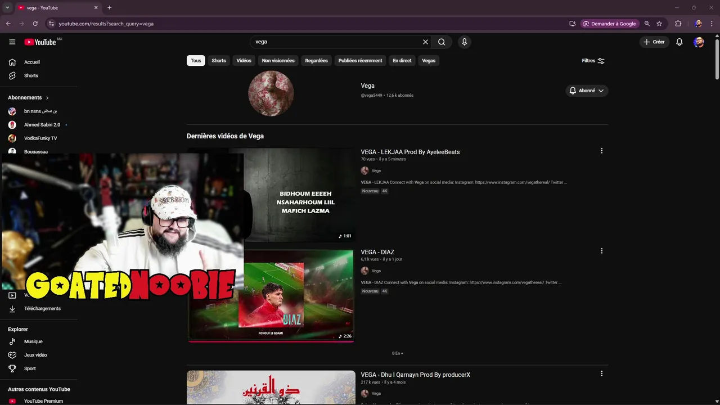The image size is (720, 405).
Task: Close the vega - YouTube tab
Action: click(x=96, y=8)
